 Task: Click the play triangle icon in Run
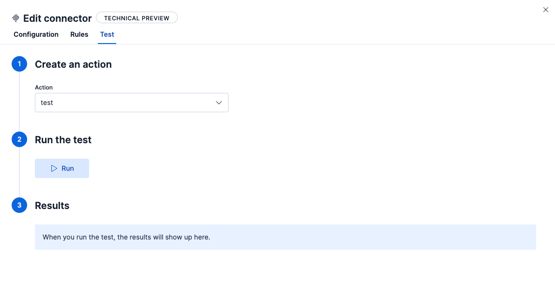(54, 168)
